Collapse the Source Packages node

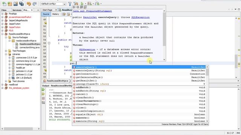(x=6, y=37)
